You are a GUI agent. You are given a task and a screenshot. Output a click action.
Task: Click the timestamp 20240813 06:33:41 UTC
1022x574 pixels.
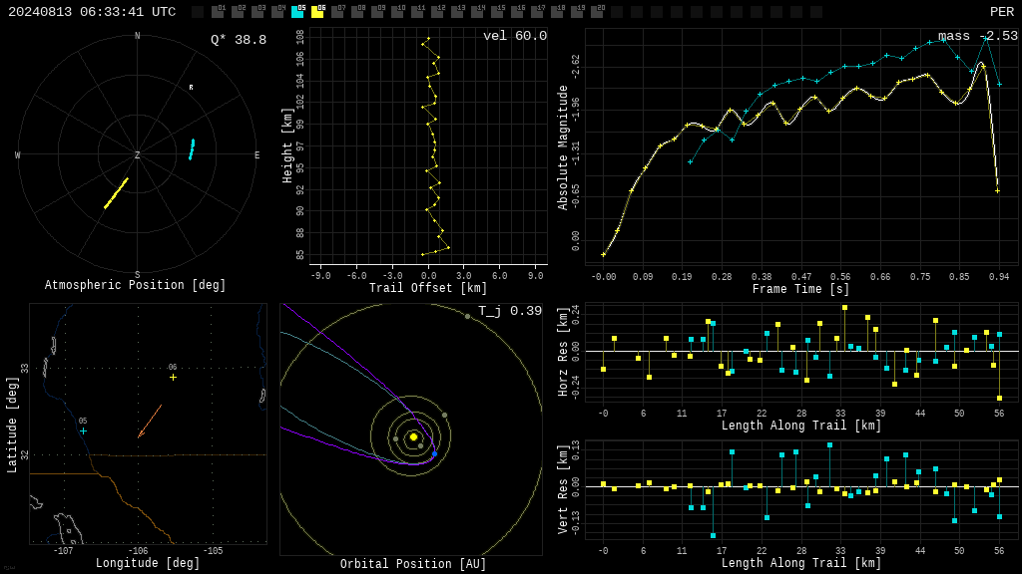pyautogui.click(x=92, y=12)
